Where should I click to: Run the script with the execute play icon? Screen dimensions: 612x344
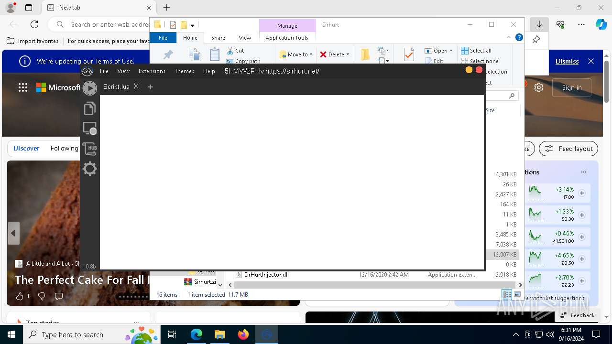tap(89, 88)
